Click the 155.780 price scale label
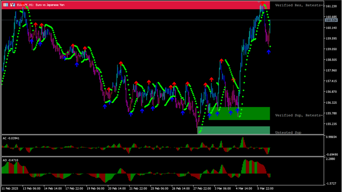 [x=331, y=113]
